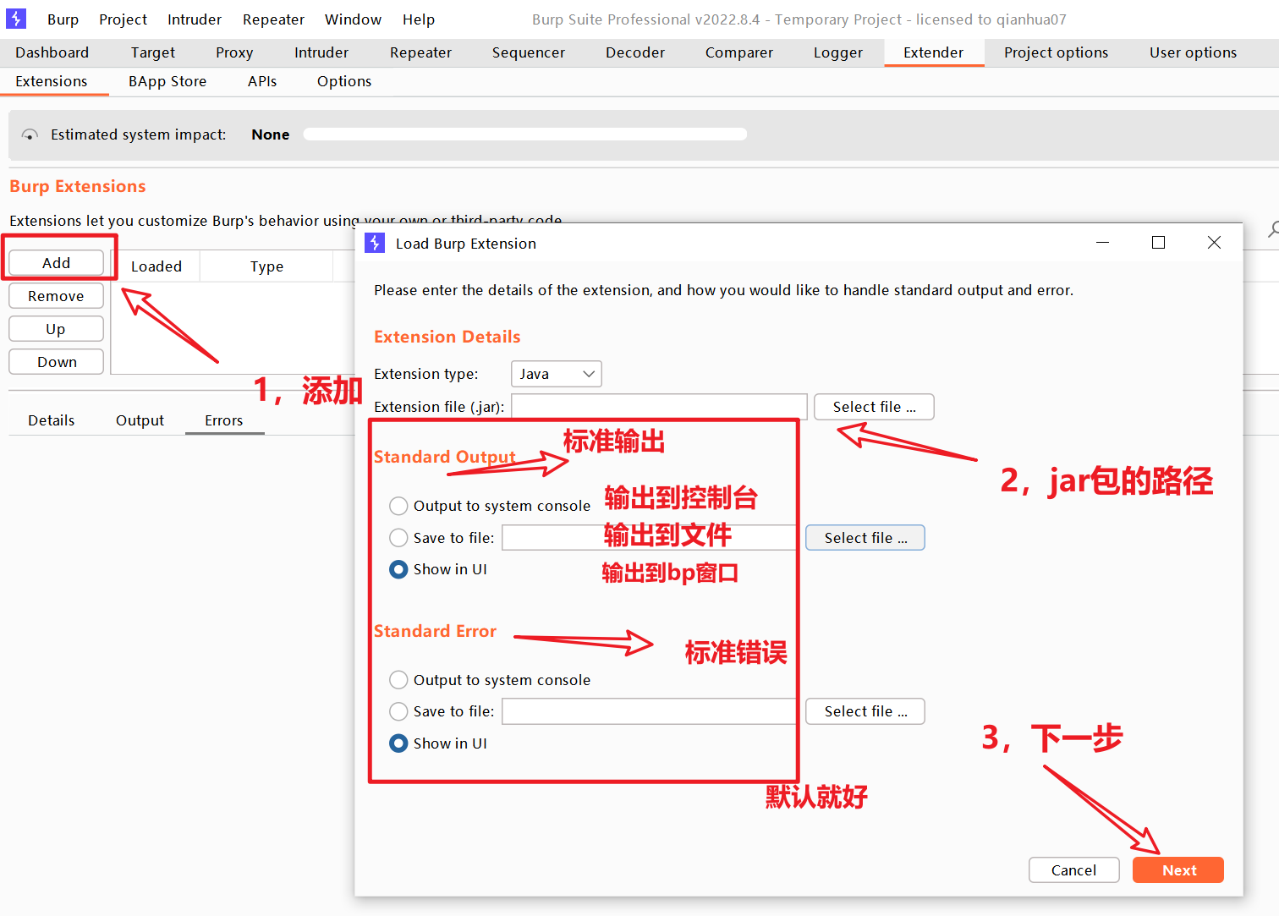Select Standard Output 'Show in UI' radio
Image resolution: width=1279 pixels, height=916 pixels.
[x=398, y=569]
